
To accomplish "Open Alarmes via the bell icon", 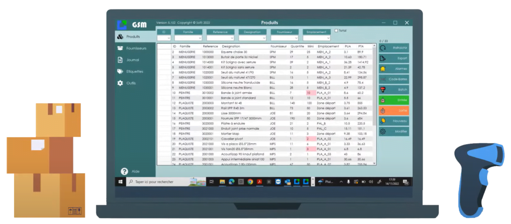I will 383,69.
